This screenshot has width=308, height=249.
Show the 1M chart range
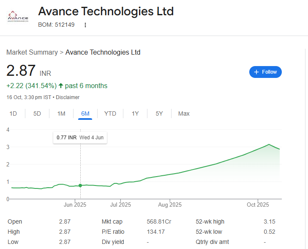coord(61,113)
